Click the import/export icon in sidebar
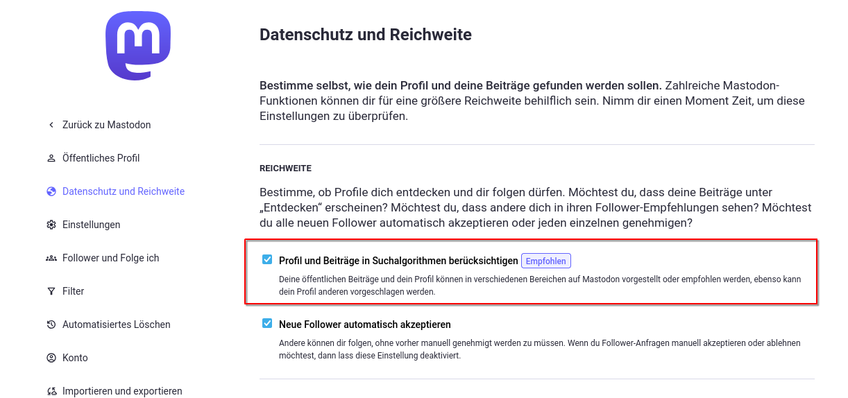 [51, 391]
